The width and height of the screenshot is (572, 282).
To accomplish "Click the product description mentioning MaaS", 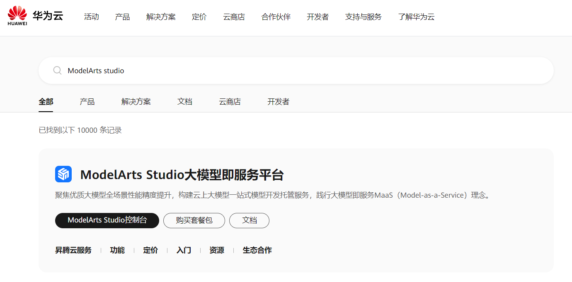I will 273,195.
